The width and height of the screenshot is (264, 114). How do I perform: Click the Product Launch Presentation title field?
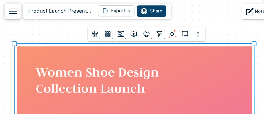tap(60, 11)
